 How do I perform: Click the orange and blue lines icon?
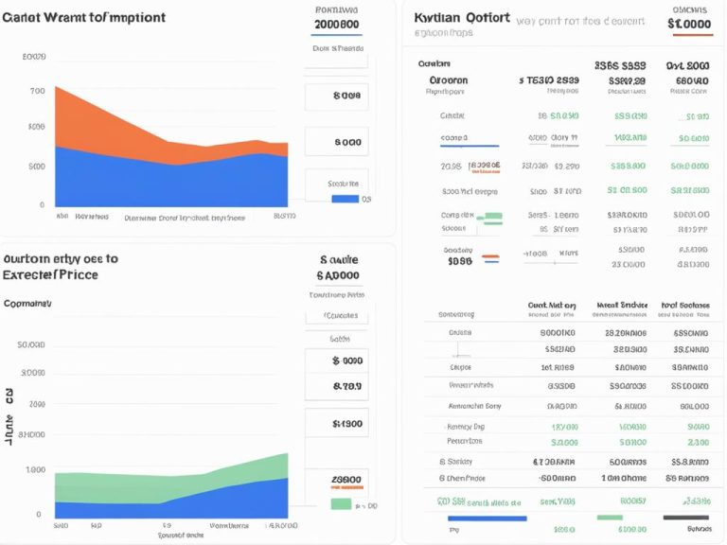click(490, 256)
